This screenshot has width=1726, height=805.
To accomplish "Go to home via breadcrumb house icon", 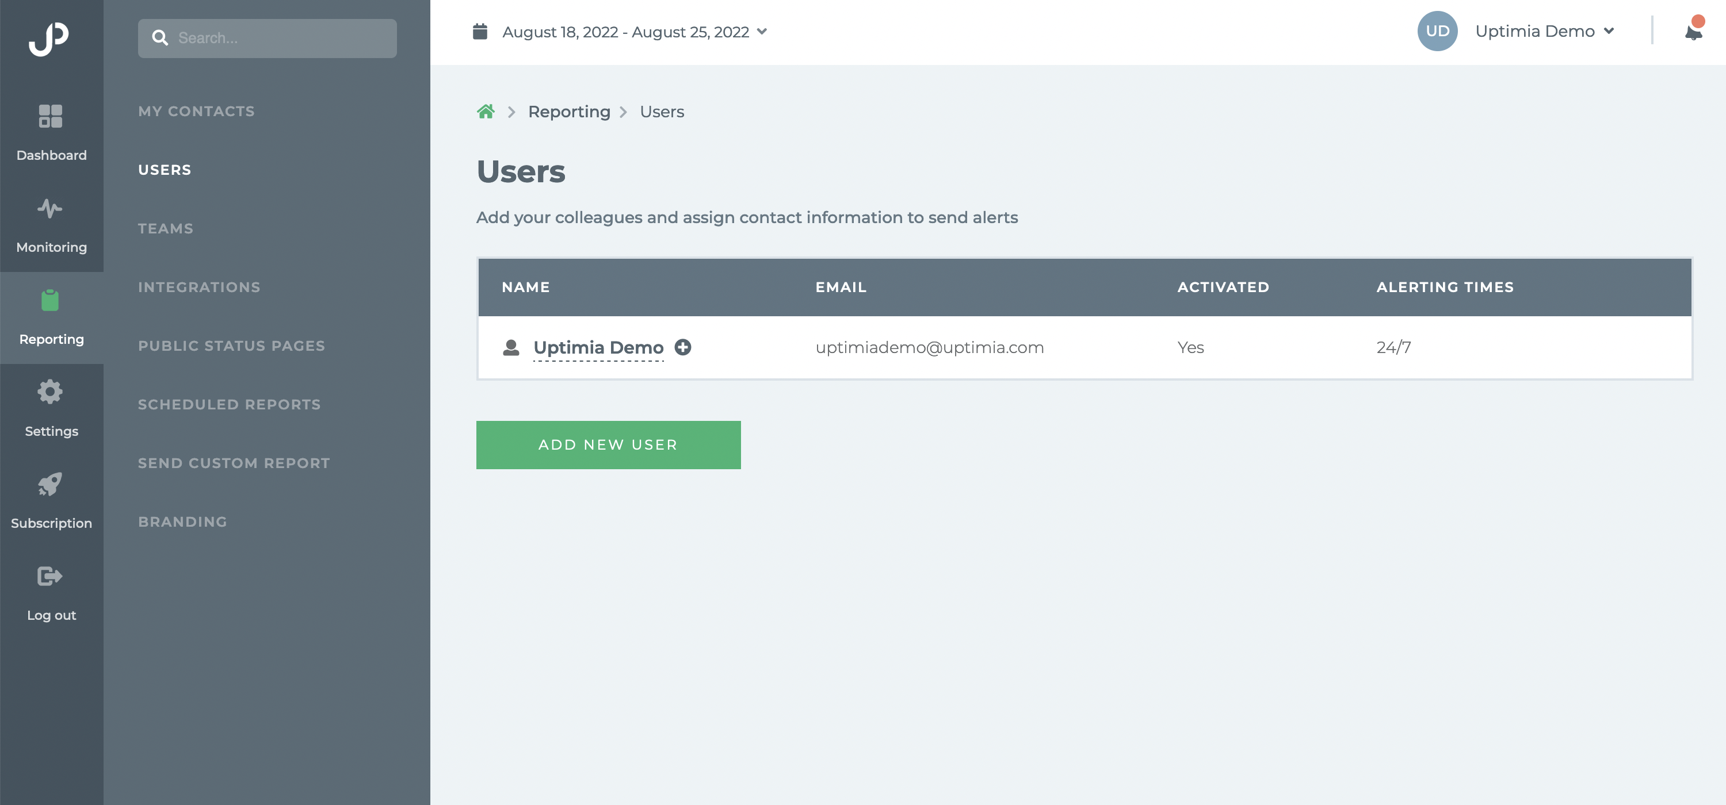I will tap(486, 111).
